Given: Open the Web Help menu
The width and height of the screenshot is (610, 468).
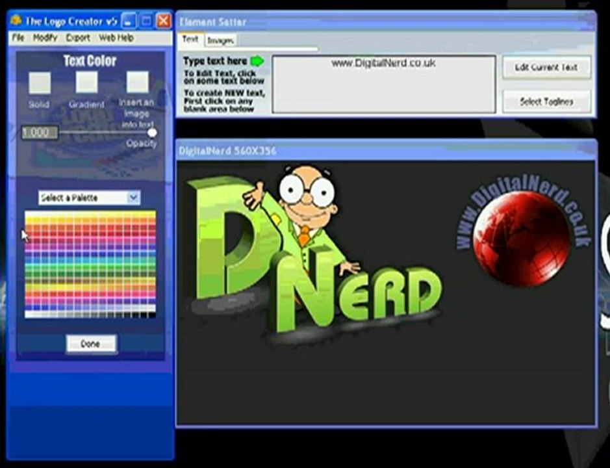Looking at the screenshot, I should (x=116, y=38).
